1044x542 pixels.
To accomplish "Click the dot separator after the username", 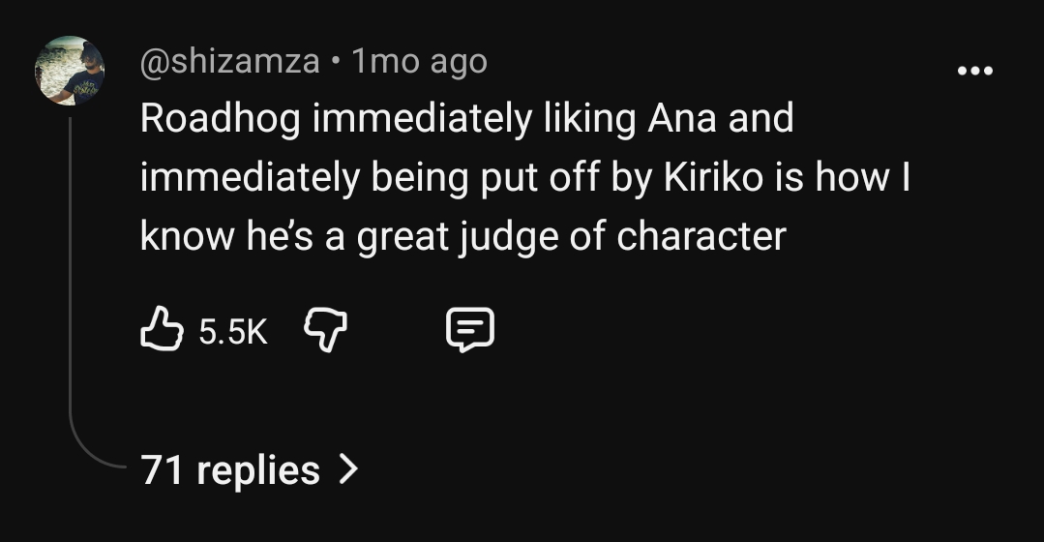I will [336, 62].
